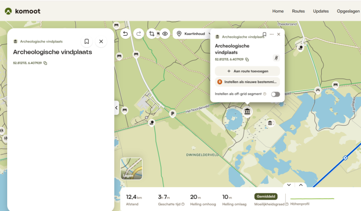The image size is (361, 211).
Task: Click the 12,4 km Afstand value
Action: point(134,197)
